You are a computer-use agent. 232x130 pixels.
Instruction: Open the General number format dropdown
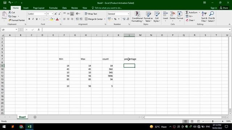(x=128, y=14)
